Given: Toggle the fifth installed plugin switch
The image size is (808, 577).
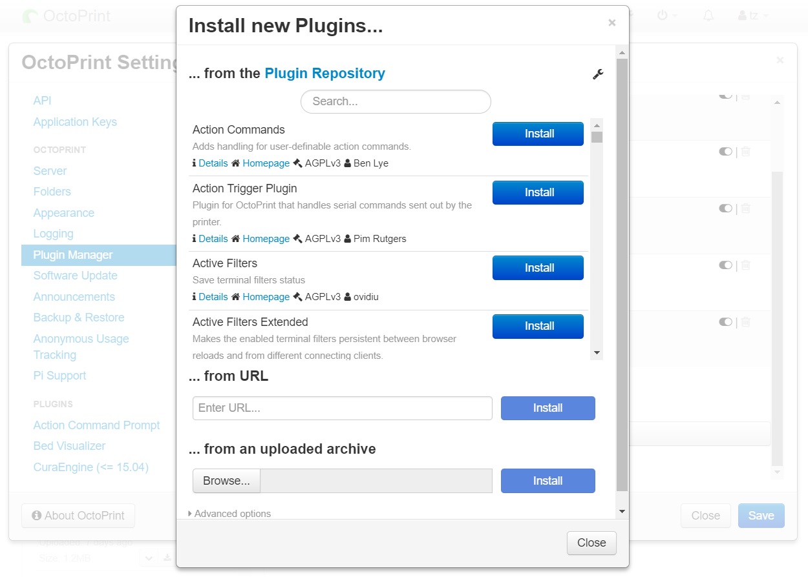Looking at the screenshot, I should tap(725, 321).
